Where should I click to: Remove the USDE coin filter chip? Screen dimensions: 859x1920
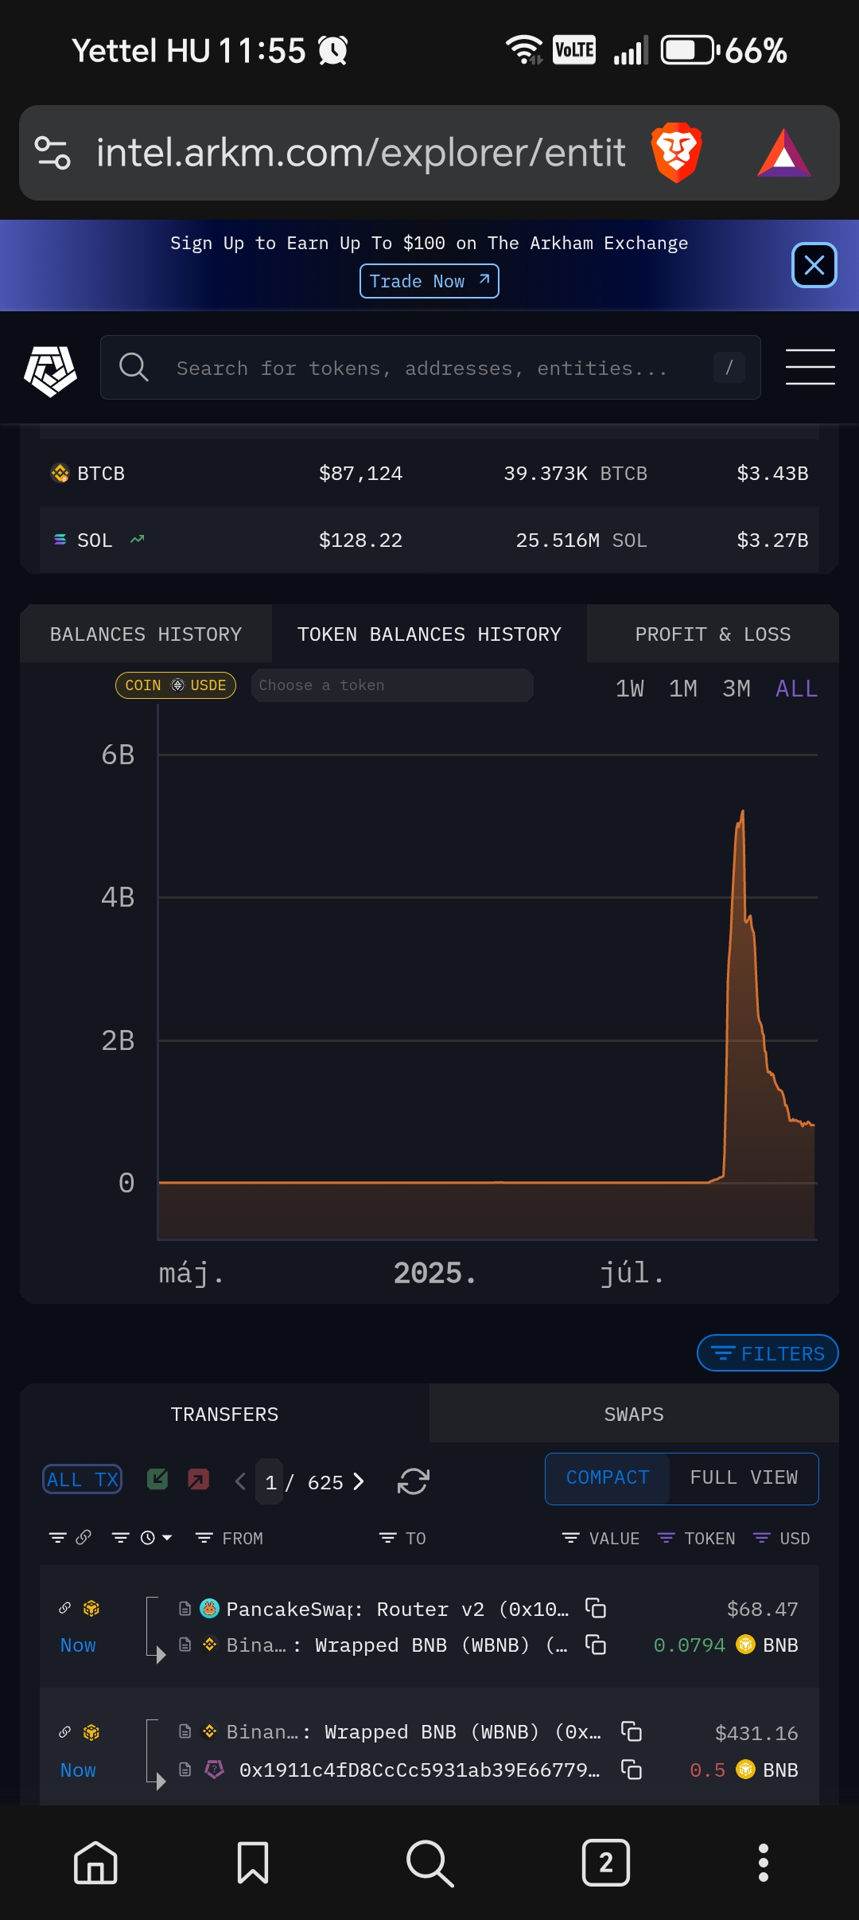pos(176,685)
